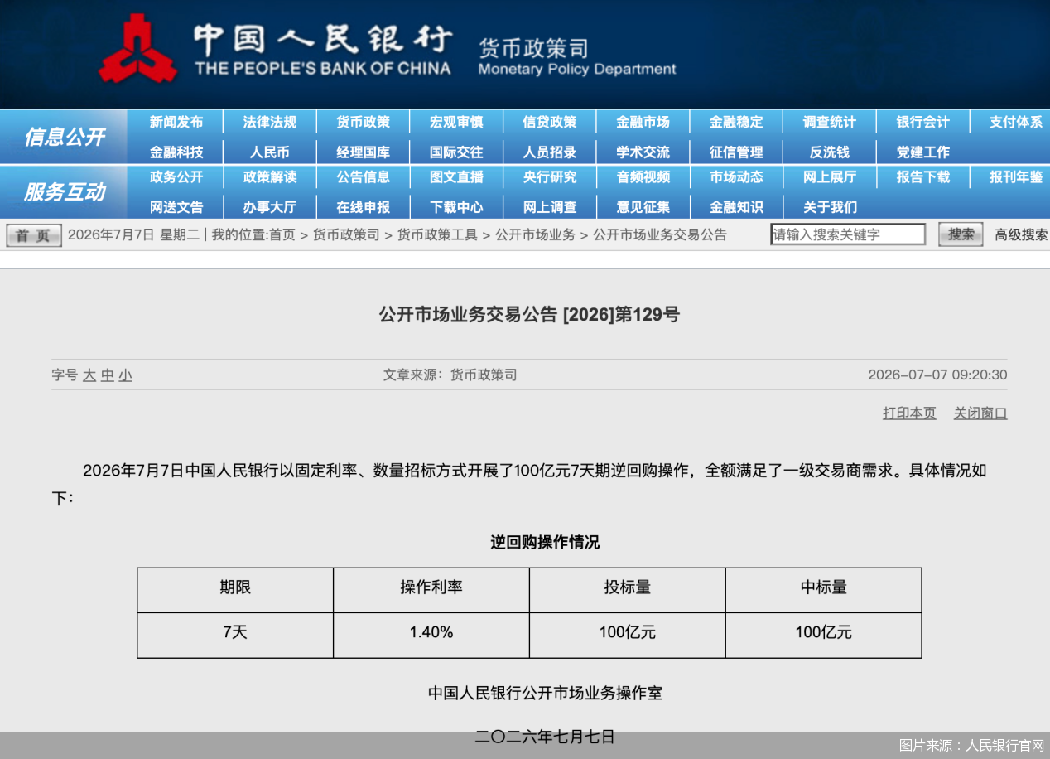This screenshot has height=759, width=1050.
Task: Go to 学术交流 page
Action: point(643,152)
